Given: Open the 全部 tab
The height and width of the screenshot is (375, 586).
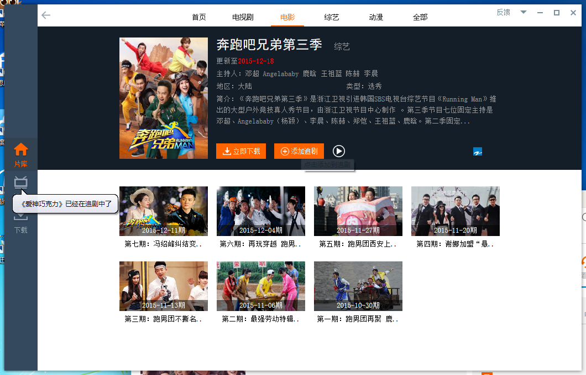Looking at the screenshot, I should click(x=420, y=17).
